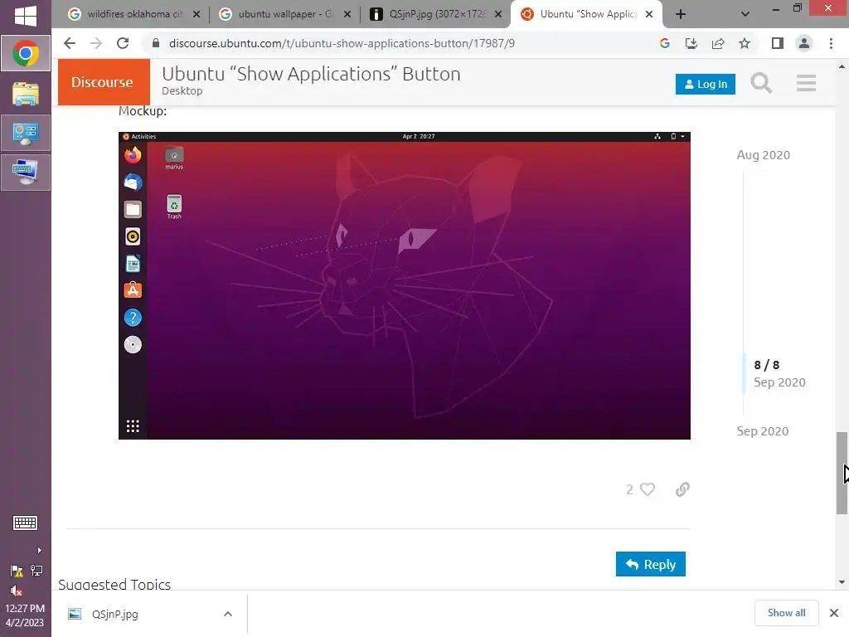Viewport: 849px width, 637px height.
Task: Click the scrollbar up arrow
Action: [x=842, y=66]
